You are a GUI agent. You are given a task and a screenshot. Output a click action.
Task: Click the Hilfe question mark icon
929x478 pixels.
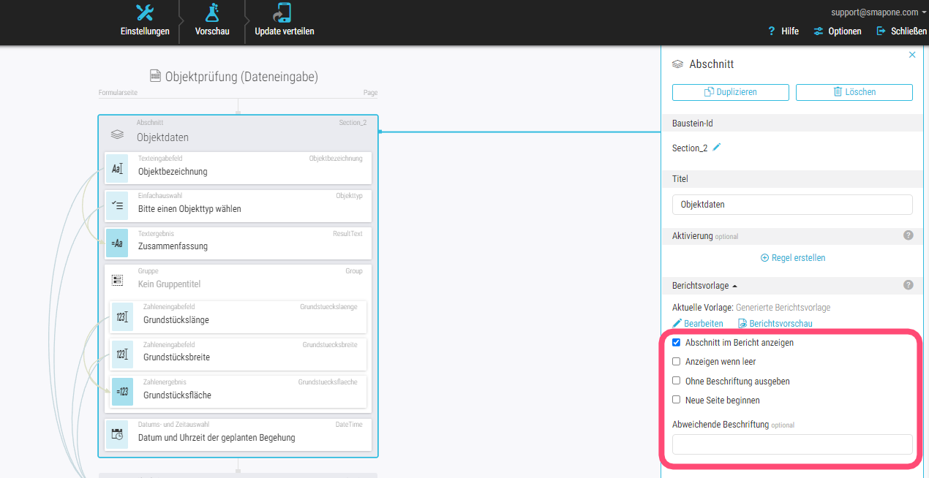(x=771, y=31)
